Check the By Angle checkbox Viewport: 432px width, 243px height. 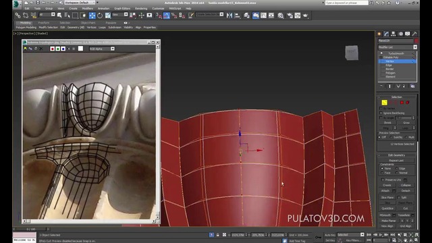381,117
